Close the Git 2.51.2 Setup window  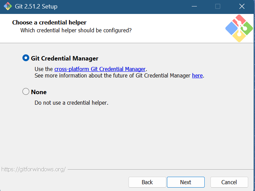point(242,6)
